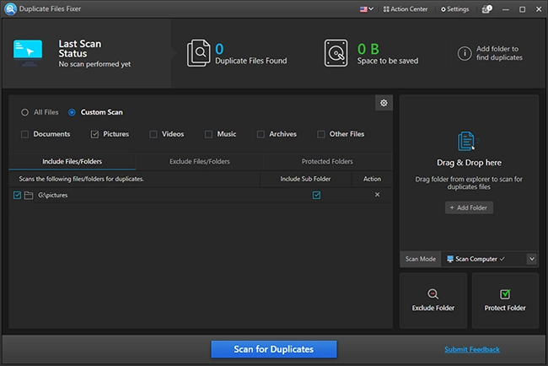548x366 pixels.
Task: Open scan settings via the gear icon
Action: (384, 103)
